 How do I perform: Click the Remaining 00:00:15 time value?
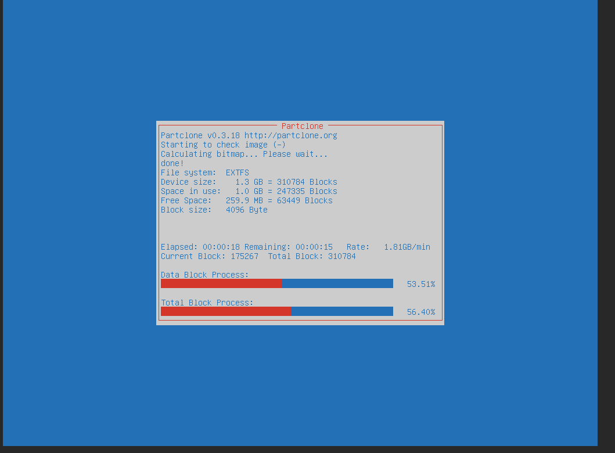click(314, 247)
